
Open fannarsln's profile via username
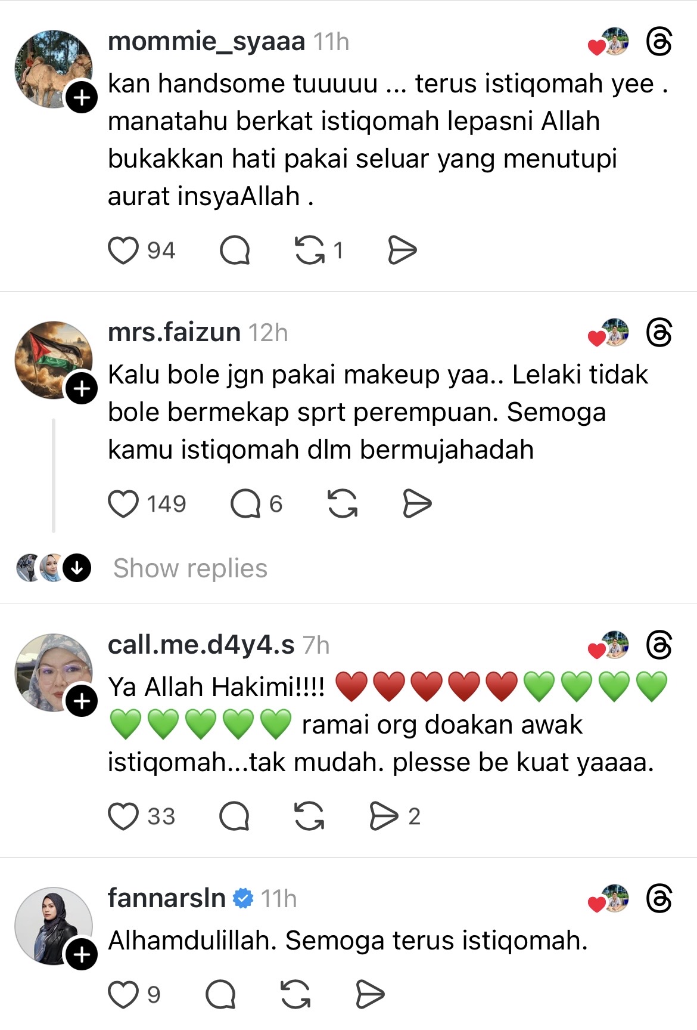(166, 898)
